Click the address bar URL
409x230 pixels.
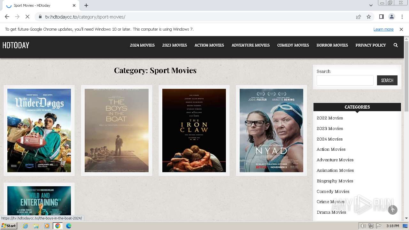click(85, 17)
